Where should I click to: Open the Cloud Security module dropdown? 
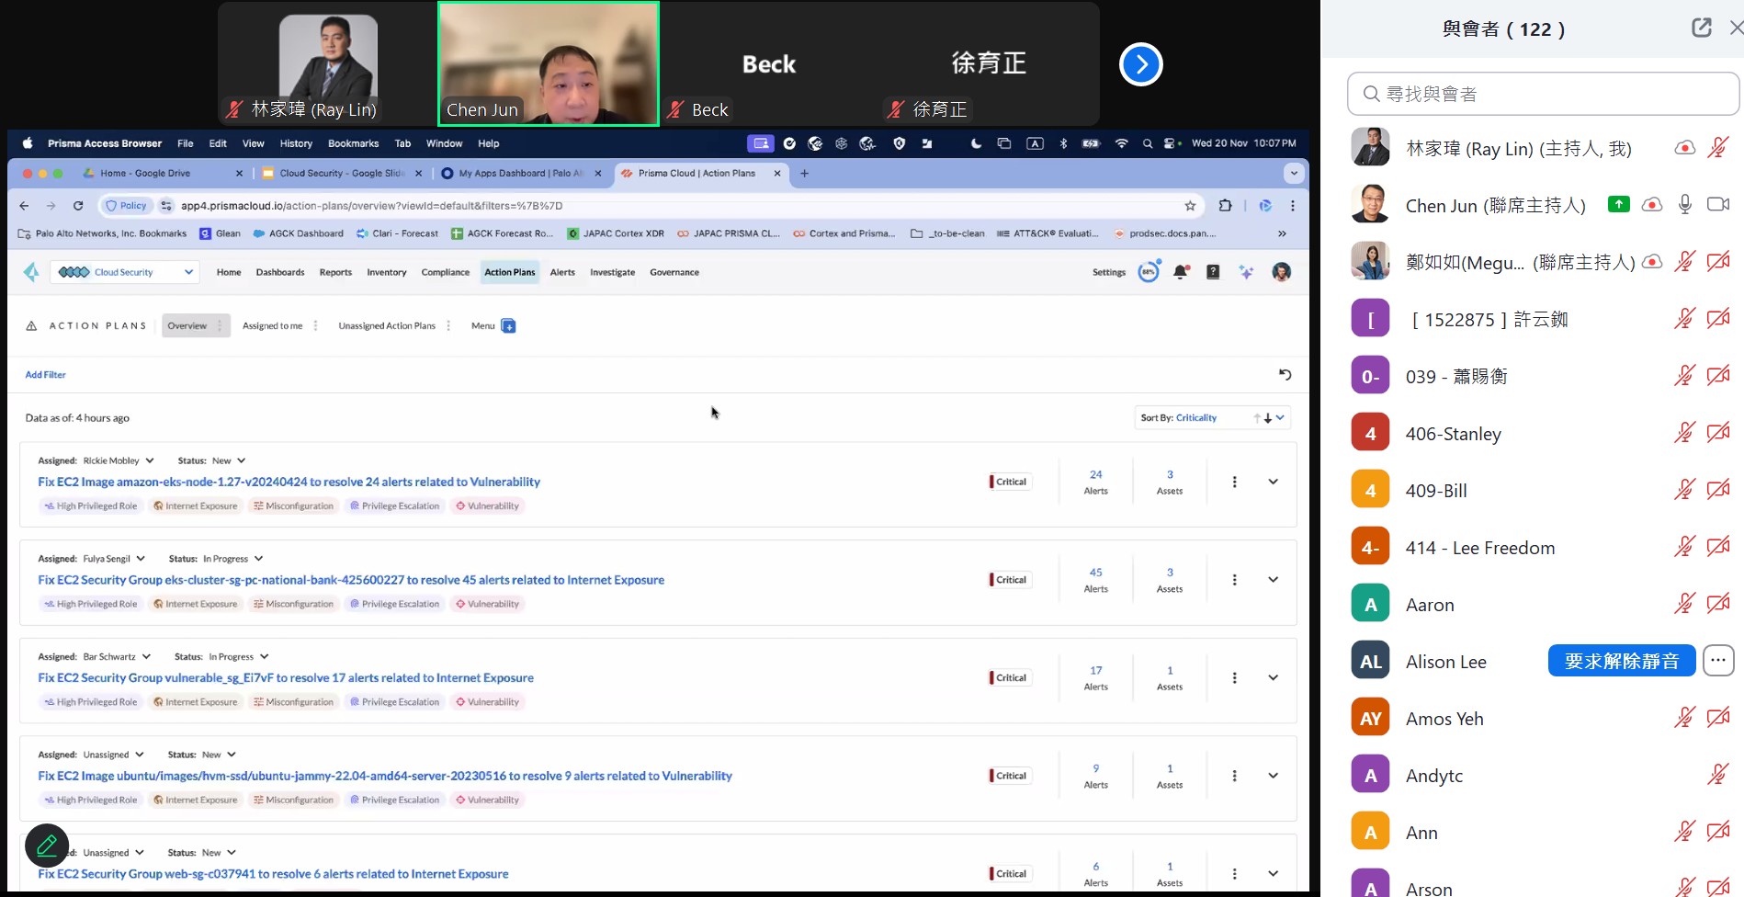pyautogui.click(x=125, y=272)
